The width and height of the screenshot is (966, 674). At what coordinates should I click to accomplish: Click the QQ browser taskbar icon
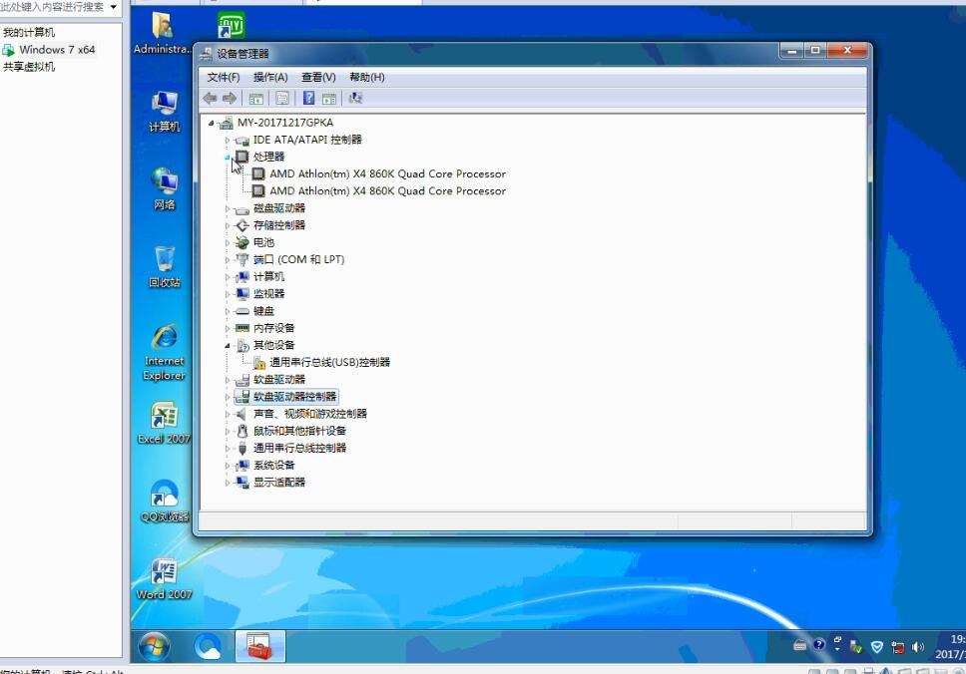click(208, 647)
